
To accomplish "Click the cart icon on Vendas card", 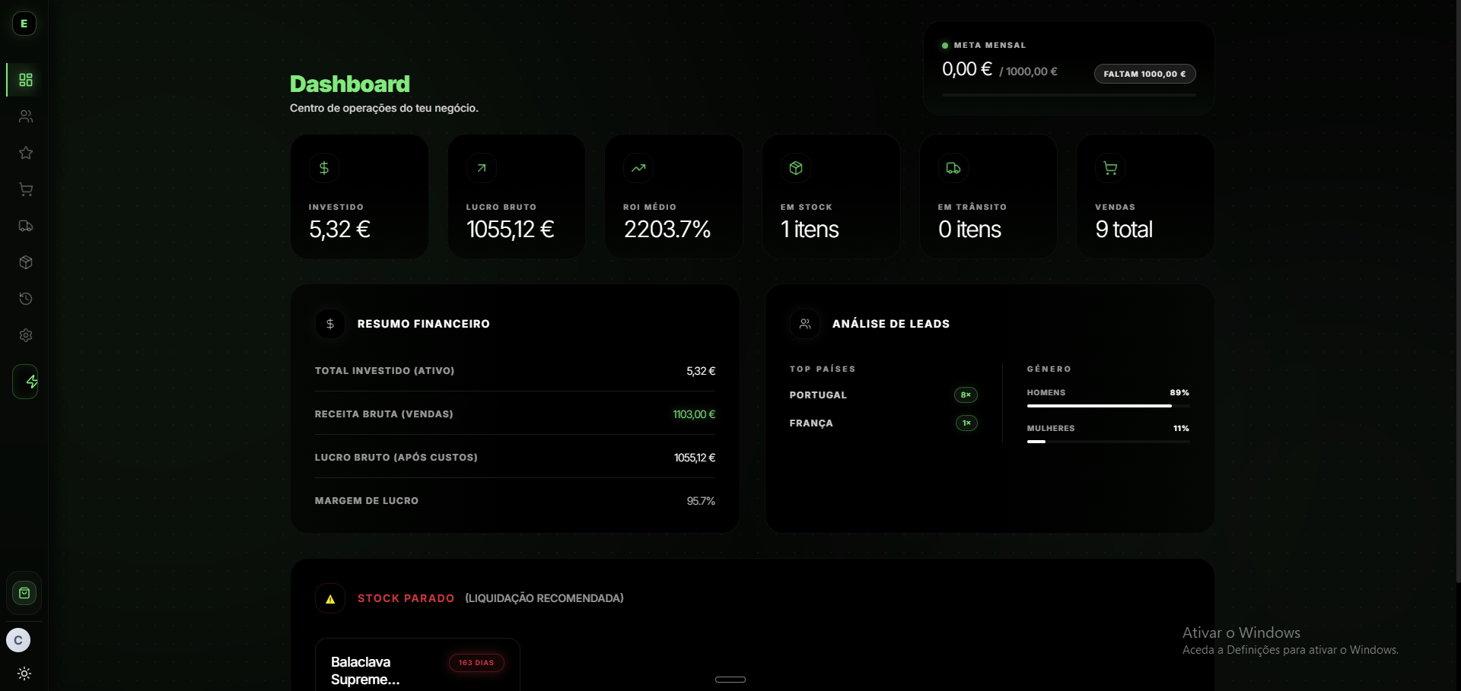I will [1110, 168].
